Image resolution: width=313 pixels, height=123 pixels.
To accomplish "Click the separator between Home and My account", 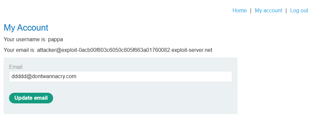I will (x=251, y=11).
